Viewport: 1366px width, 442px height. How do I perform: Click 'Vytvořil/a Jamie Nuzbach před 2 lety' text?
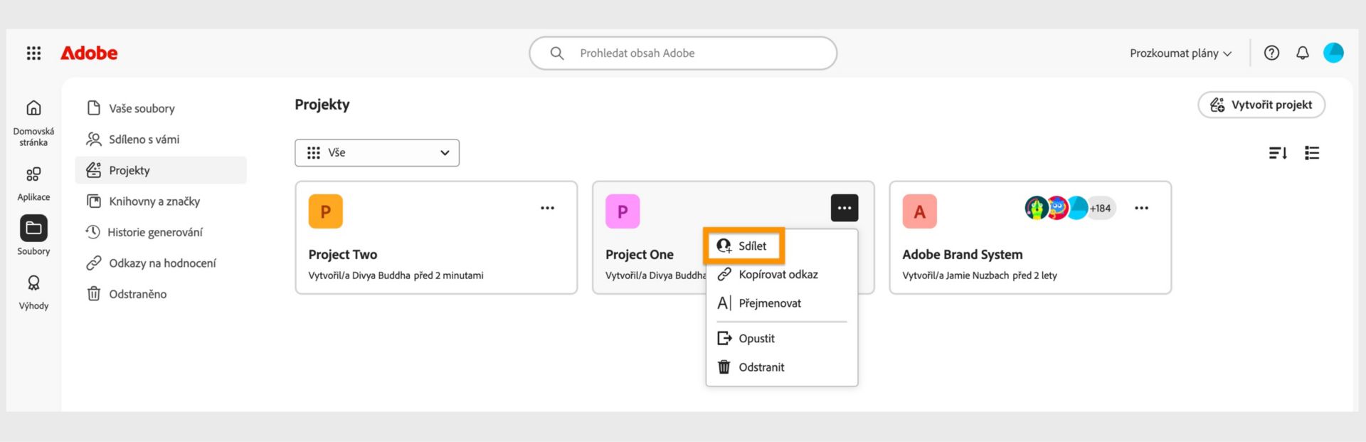(x=980, y=275)
